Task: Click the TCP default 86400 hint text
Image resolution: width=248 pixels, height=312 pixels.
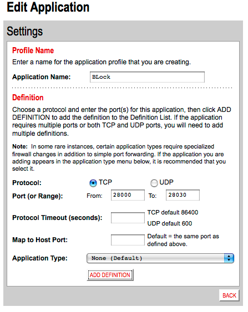Action: tap(173, 212)
